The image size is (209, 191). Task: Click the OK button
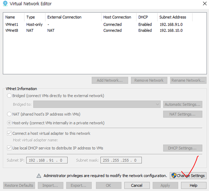pyautogui.click(x=108, y=186)
